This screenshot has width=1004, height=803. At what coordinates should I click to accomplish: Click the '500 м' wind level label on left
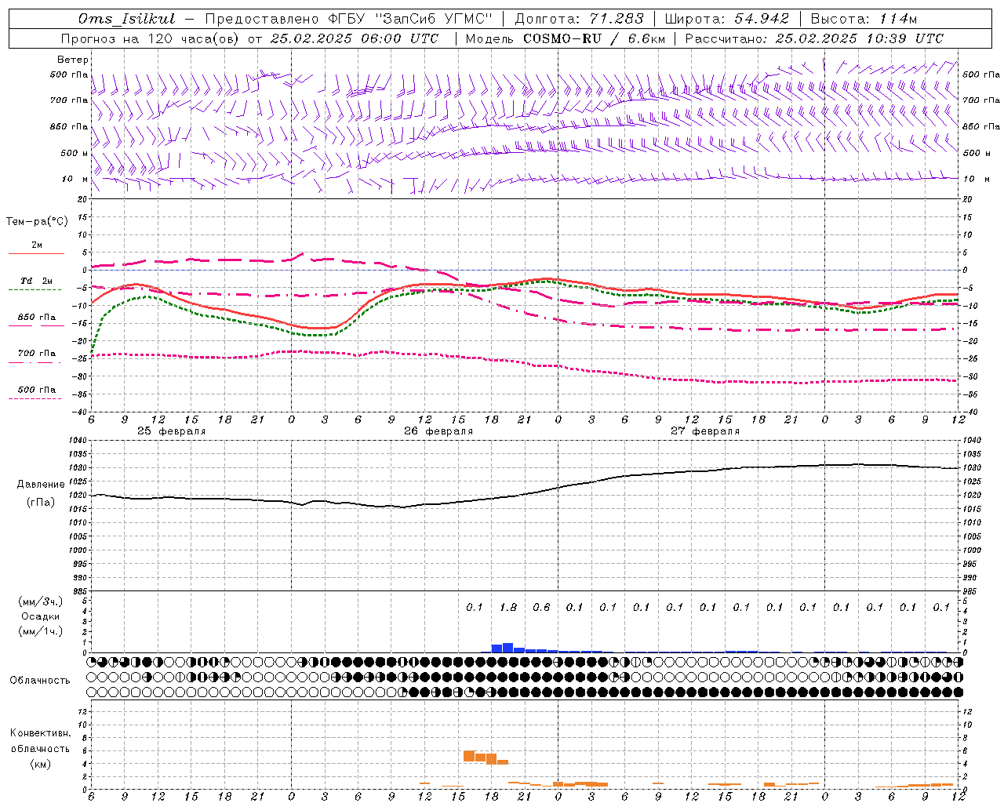pyautogui.click(x=75, y=153)
